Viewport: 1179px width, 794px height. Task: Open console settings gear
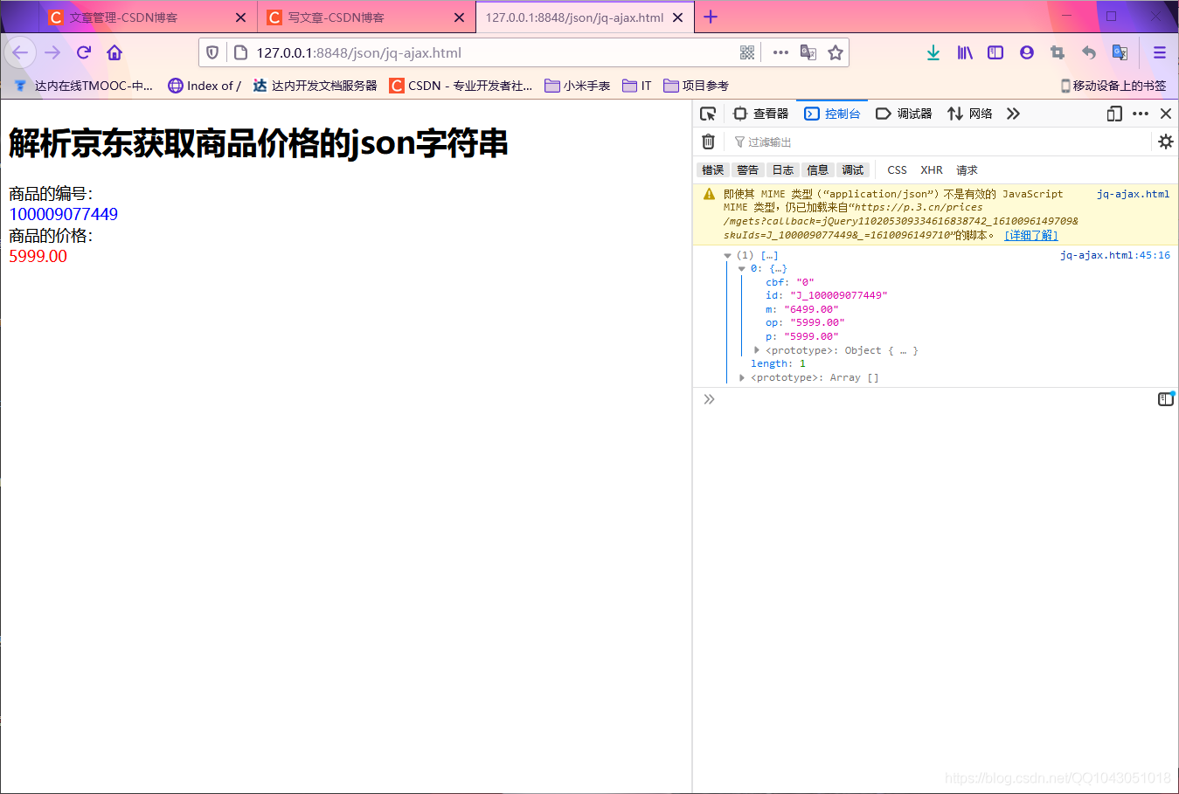pos(1166,142)
